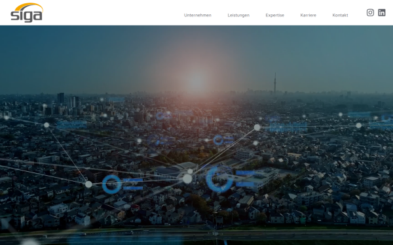Click the white node on far left line
This screenshot has height=245, width=393.
click(x=47, y=125)
